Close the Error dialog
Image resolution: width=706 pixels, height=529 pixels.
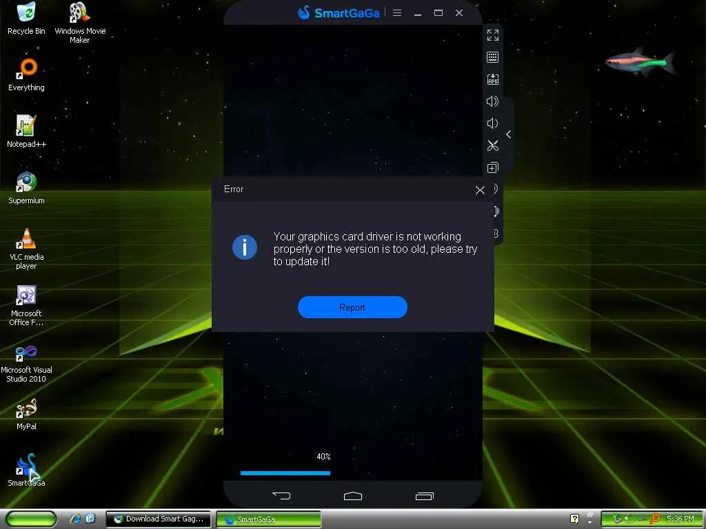point(480,190)
